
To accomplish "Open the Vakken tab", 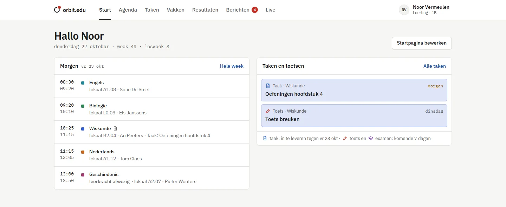I will pos(176,10).
